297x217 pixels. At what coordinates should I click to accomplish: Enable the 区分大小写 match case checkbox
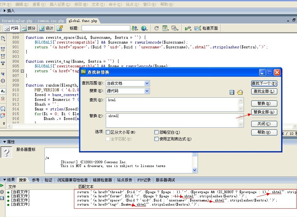[108, 132]
